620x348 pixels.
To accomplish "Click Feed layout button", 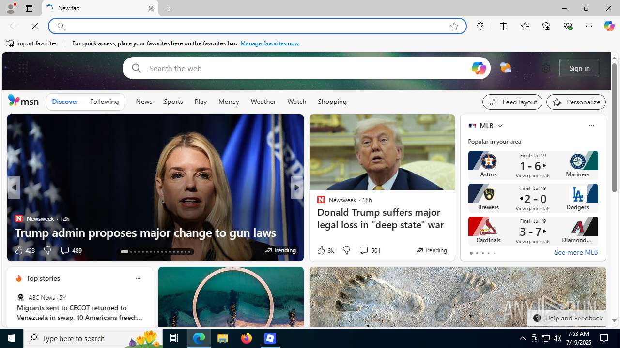I will [x=512, y=102].
